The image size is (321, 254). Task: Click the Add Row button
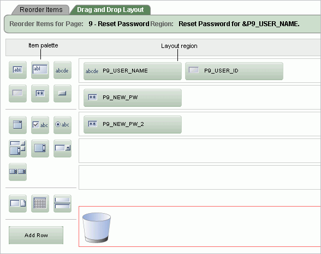pos(36,235)
